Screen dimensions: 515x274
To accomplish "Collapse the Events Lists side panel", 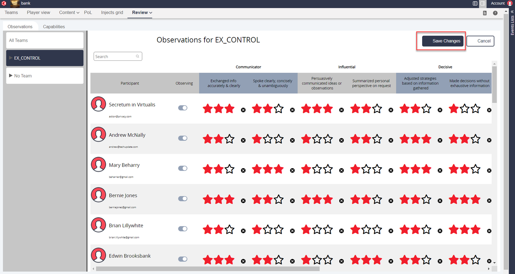I will [x=512, y=11].
